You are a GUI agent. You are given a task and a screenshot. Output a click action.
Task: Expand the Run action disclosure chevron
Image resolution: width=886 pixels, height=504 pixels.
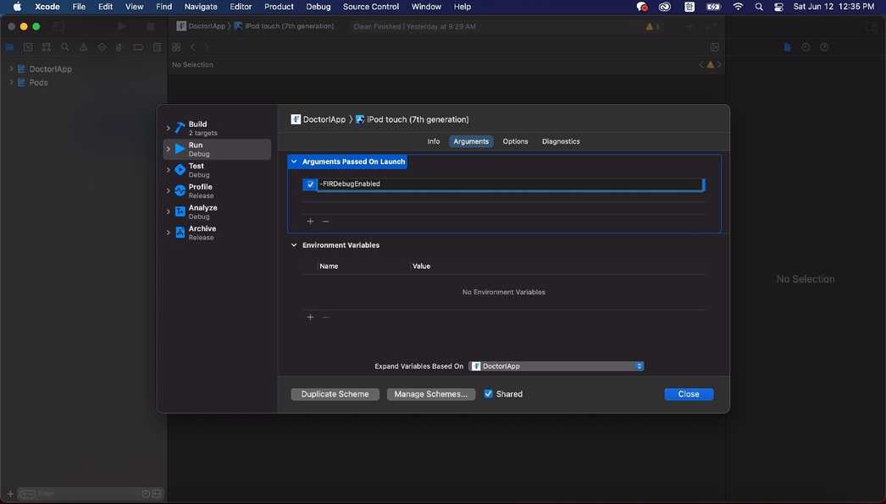point(168,149)
